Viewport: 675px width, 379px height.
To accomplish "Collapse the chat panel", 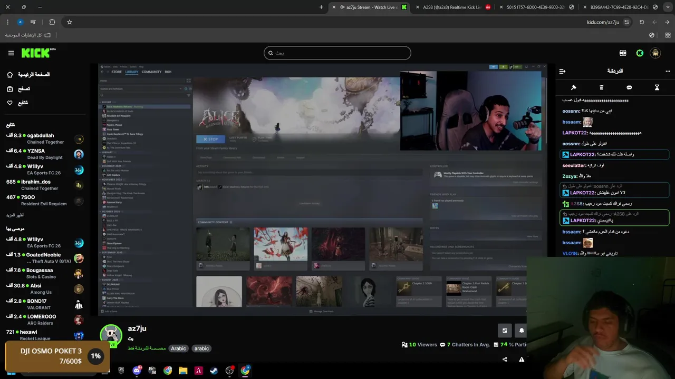I will pos(562,71).
